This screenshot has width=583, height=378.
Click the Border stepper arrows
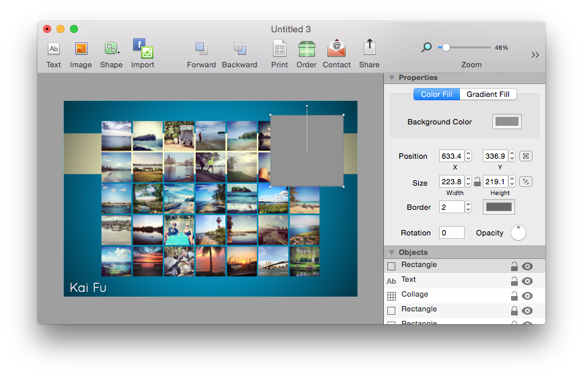click(x=469, y=207)
